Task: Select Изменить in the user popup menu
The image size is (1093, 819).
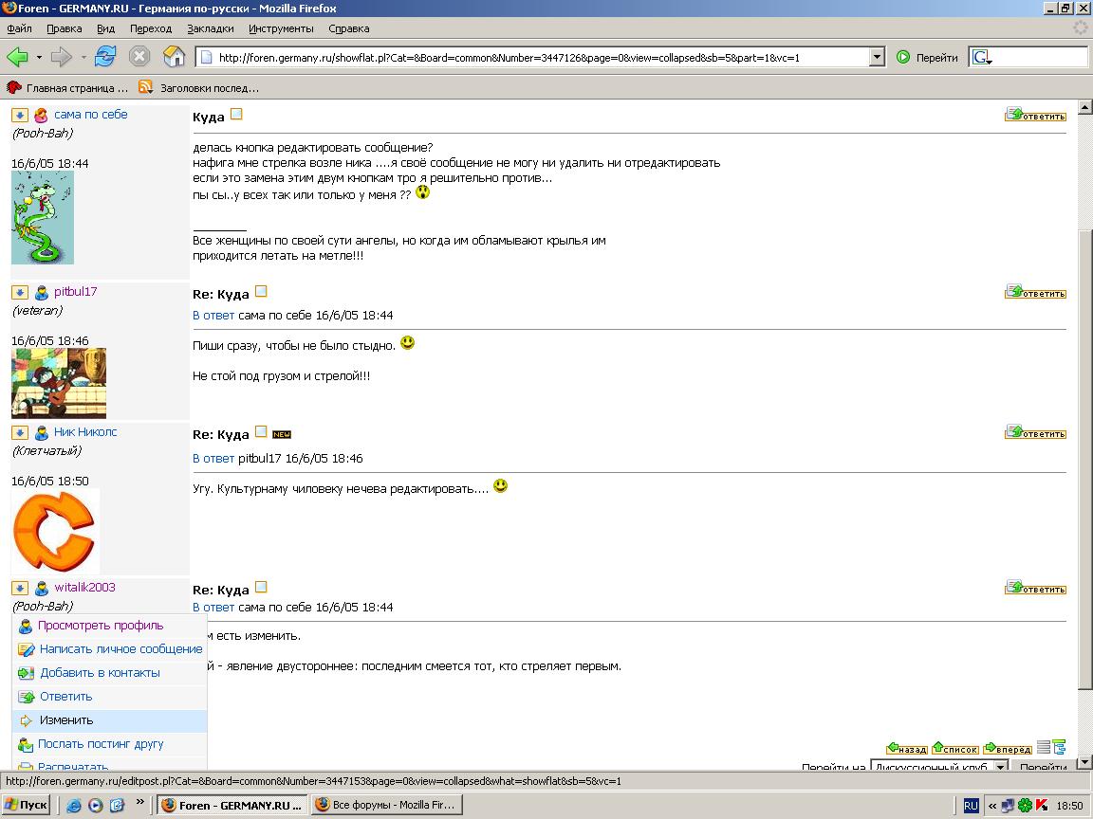Action: (66, 720)
